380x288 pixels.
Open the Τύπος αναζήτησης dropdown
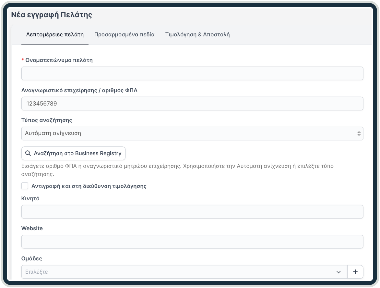pyautogui.click(x=192, y=133)
